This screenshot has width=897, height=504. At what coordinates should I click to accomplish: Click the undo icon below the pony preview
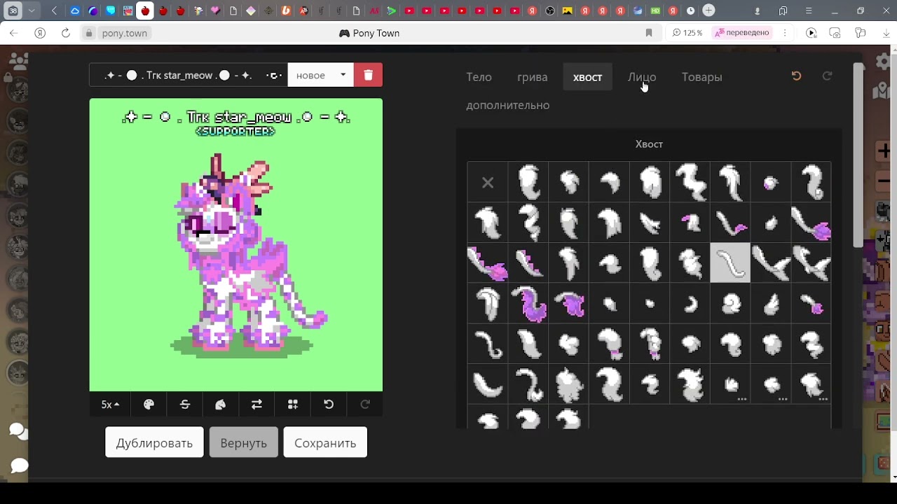(329, 405)
